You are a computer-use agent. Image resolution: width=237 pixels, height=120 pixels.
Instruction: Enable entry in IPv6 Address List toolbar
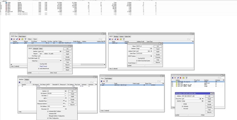(178, 78)
